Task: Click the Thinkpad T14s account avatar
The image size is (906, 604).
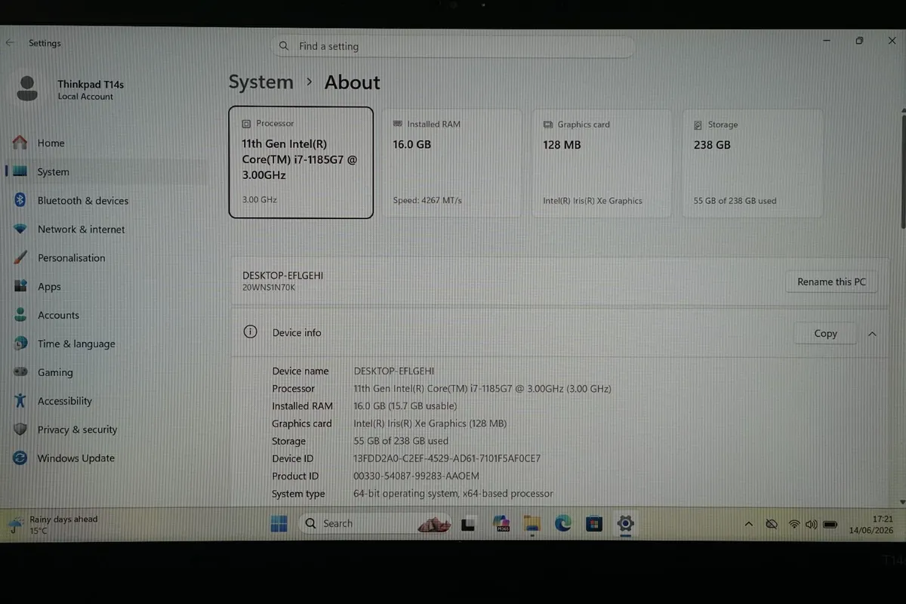Action: coord(28,88)
